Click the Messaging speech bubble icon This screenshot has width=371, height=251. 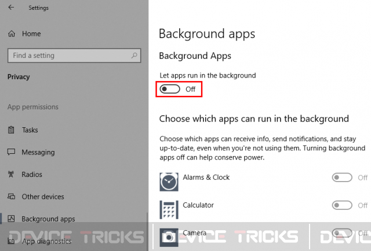point(11,152)
